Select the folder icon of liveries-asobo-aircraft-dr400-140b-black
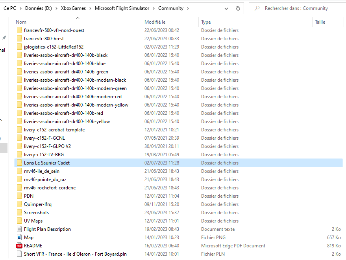Viewport: 346px width, 260px height. (x=19, y=55)
